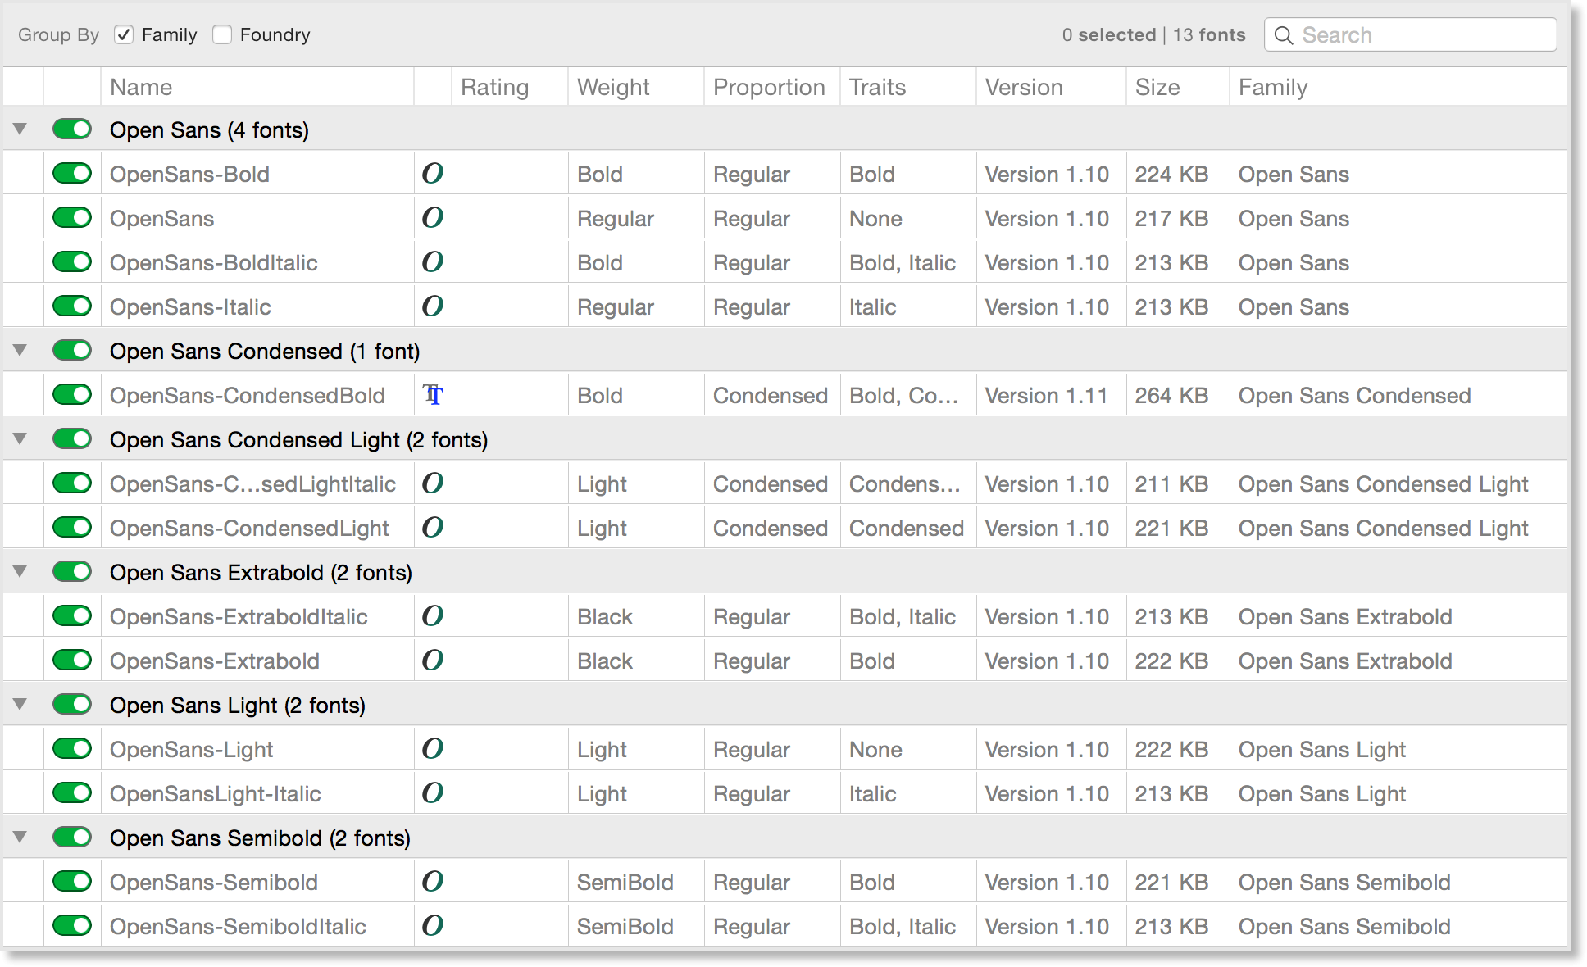Viewport: 1587px width, 967px height.
Task: Select the Open Sans Light (2 fonts) row
Action: click(785, 704)
